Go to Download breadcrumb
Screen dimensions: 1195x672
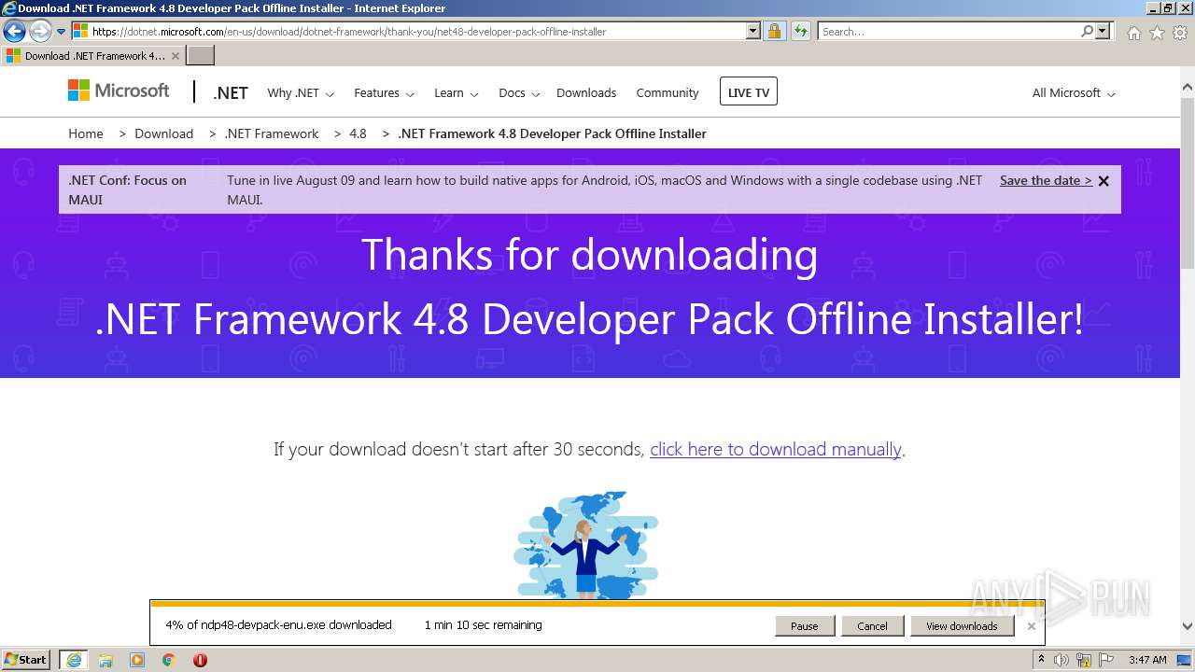[x=163, y=133]
